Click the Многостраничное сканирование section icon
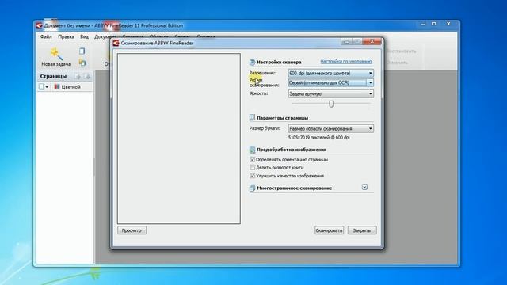Viewport: 507px width, 285px height. pyautogui.click(x=252, y=188)
